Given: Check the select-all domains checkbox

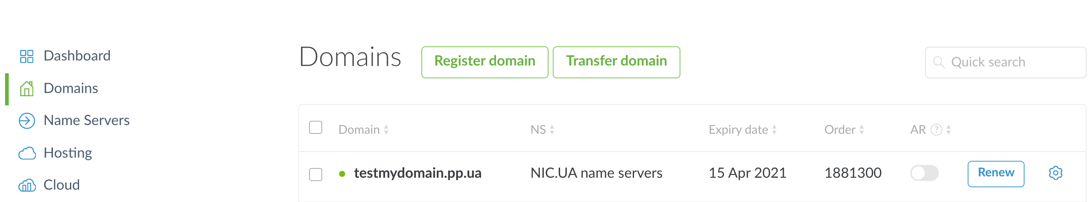Looking at the screenshot, I should pyautogui.click(x=316, y=127).
